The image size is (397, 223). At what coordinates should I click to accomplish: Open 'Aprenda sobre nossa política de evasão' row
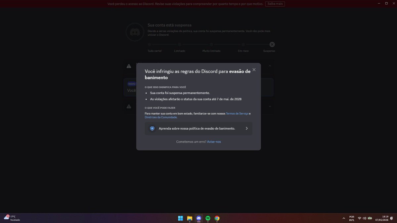click(198, 128)
